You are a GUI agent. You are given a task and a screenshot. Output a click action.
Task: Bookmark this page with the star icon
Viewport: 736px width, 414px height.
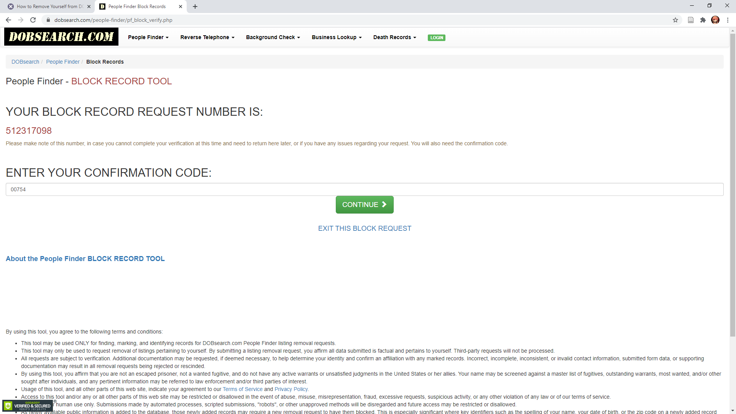(x=675, y=20)
